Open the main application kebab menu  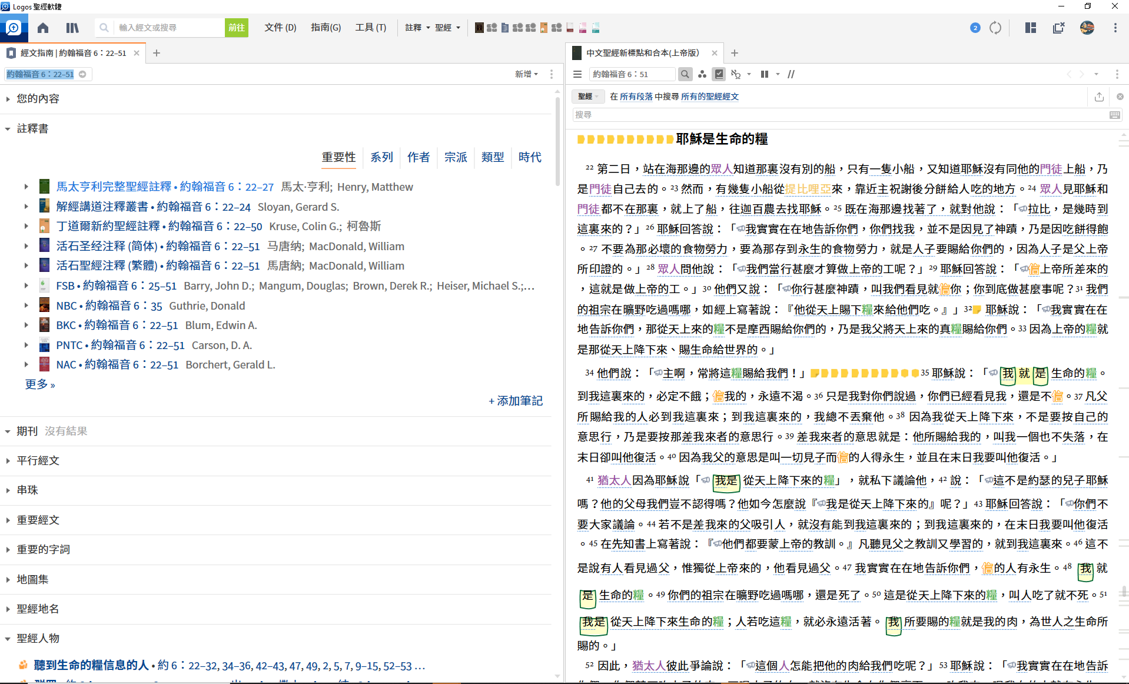(x=1115, y=28)
